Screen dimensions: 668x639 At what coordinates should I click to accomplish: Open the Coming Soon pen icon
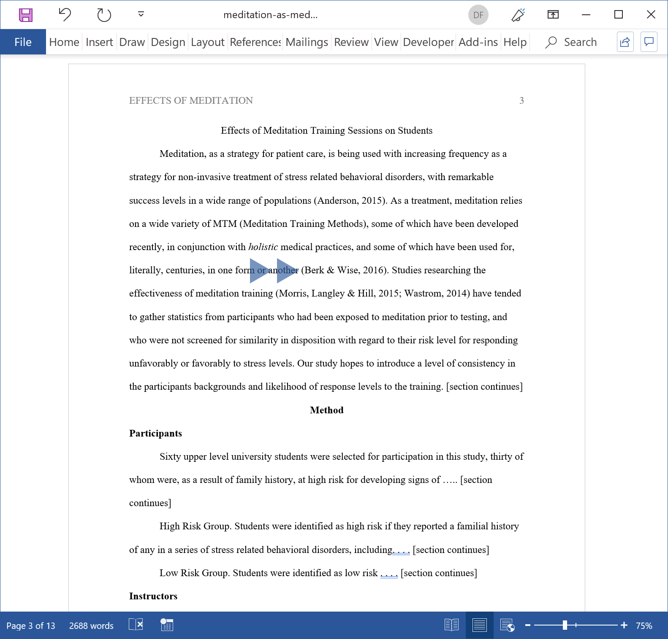[x=518, y=15]
